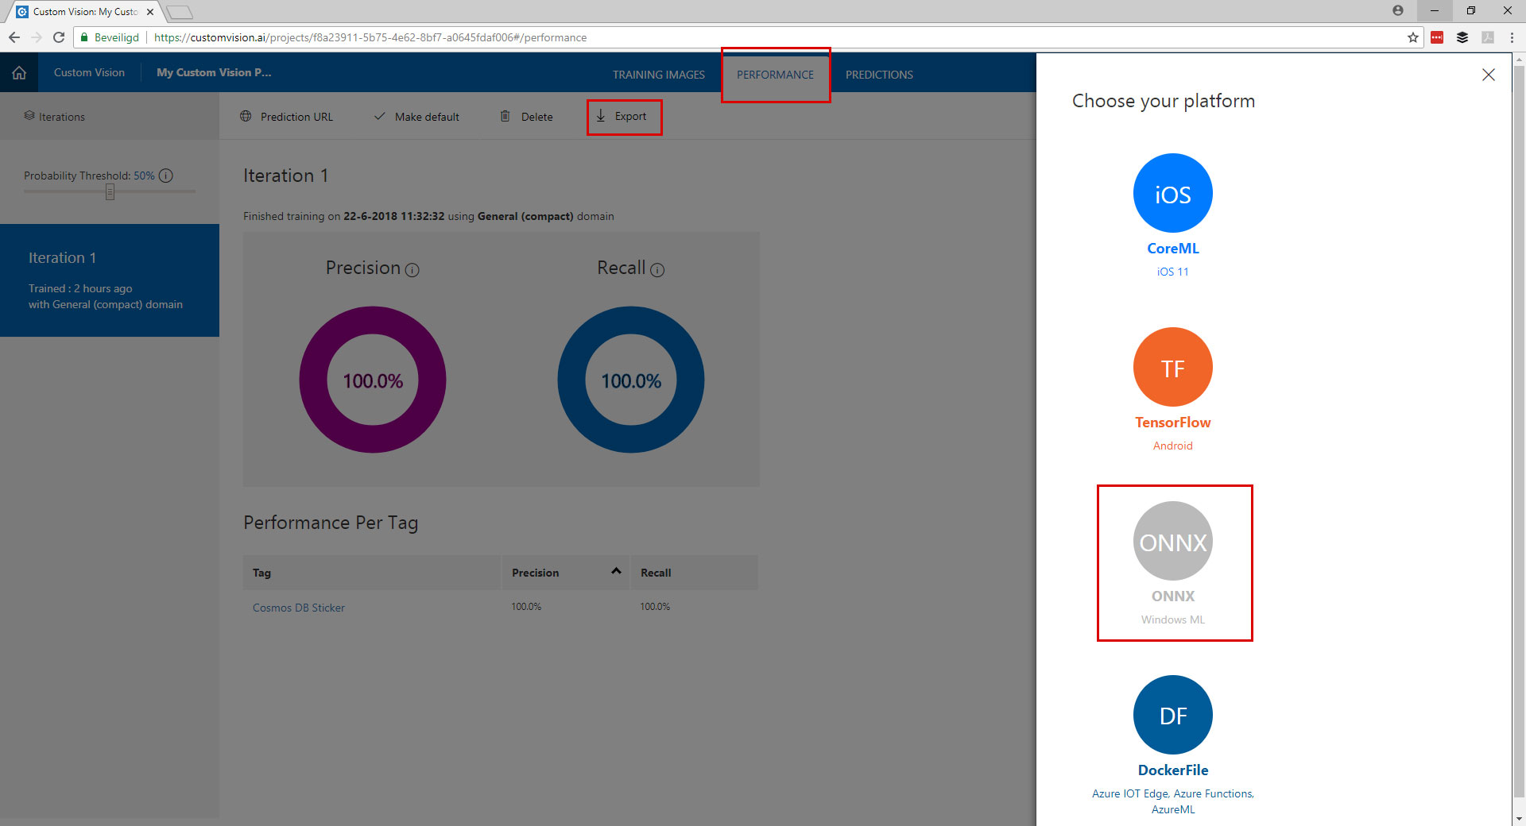
Task: Click the Delete trash icon
Action: [505, 117]
